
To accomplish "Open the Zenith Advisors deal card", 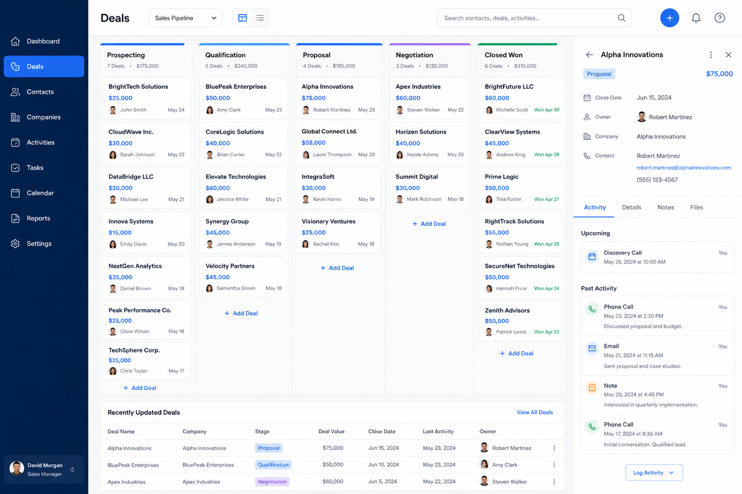I will (521, 321).
